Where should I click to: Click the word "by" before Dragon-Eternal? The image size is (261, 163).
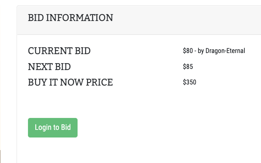(x=201, y=51)
